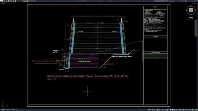
Task: Click the layer color swatch in top toolbar
Action: pyautogui.click(x=28, y=1)
